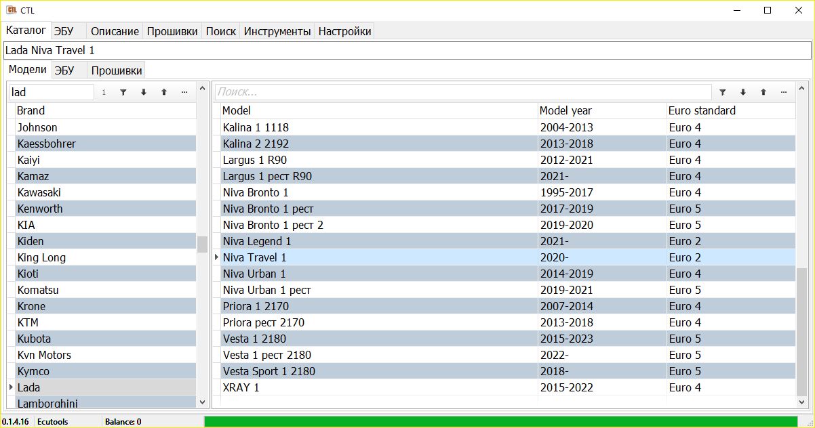Open the Описание tab
Viewport: 815px width, 428px height.
(115, 31)
